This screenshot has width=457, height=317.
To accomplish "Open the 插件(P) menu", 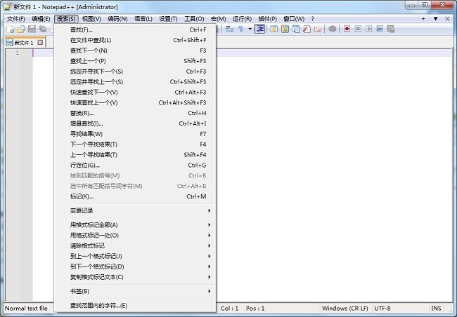I will click(x=267, y=19).
